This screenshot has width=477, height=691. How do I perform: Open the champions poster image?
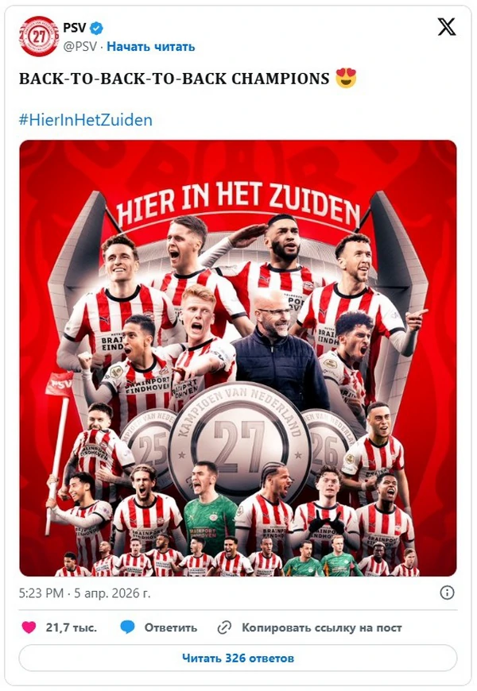238,358
